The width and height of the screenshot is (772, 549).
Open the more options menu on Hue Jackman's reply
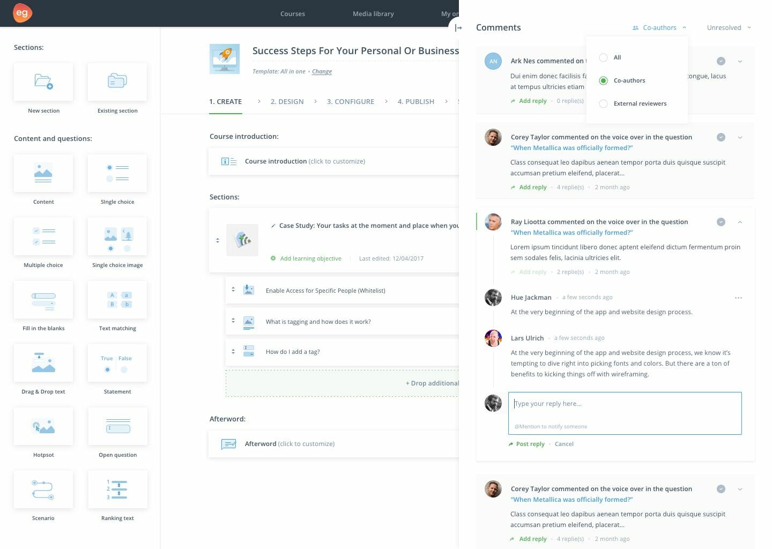click(738, 298)
